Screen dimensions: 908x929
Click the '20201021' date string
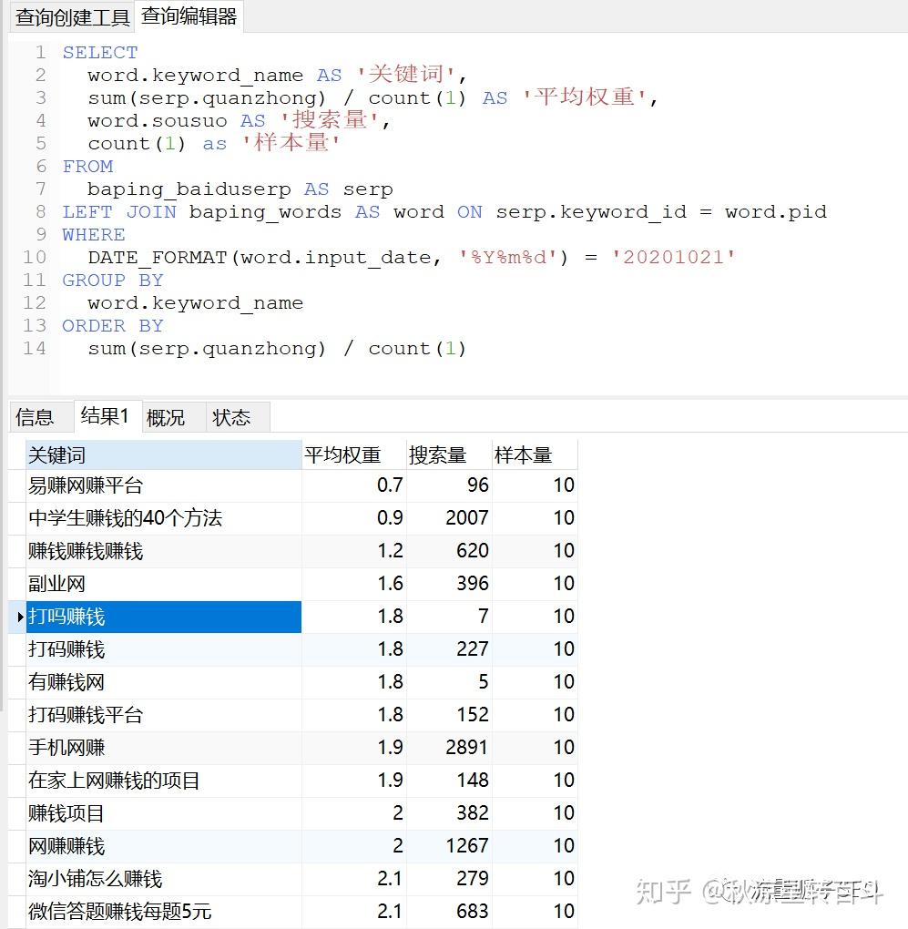673,257
